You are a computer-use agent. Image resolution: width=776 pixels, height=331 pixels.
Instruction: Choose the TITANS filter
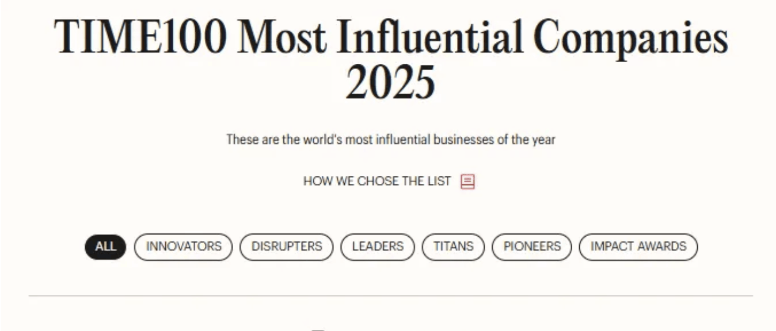pyautogui.click(x=454, y=247)
